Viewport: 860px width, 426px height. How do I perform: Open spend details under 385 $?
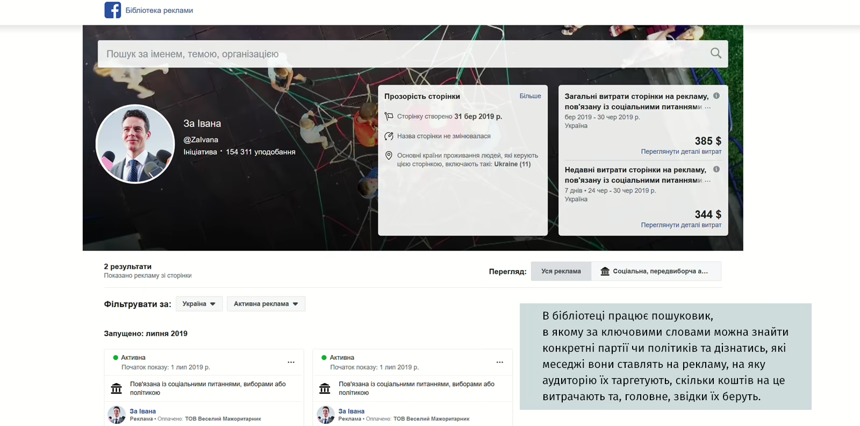pyautogui.click(x=680, y=152)
